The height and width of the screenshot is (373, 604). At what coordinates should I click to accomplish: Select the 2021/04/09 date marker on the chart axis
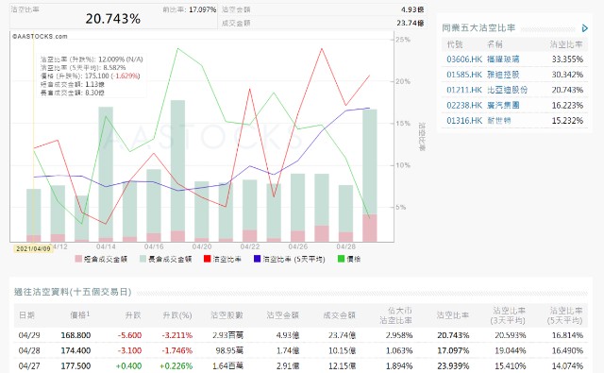[x=34, y=249]
